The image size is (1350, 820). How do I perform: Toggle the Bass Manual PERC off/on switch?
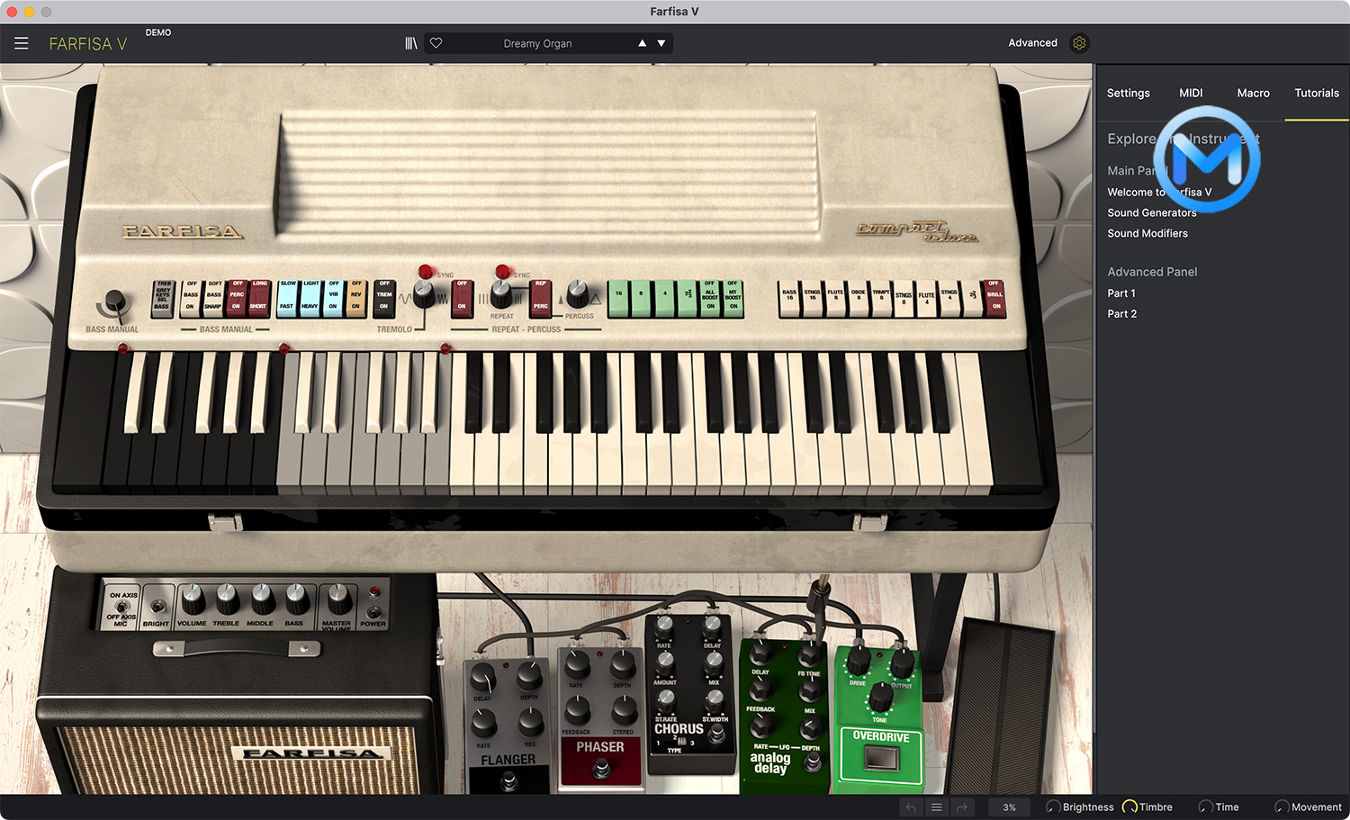click(237, 296)
